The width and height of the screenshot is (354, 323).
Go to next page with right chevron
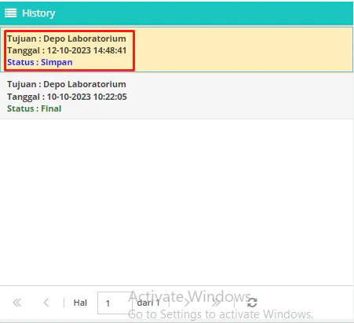tap(187, 303)
